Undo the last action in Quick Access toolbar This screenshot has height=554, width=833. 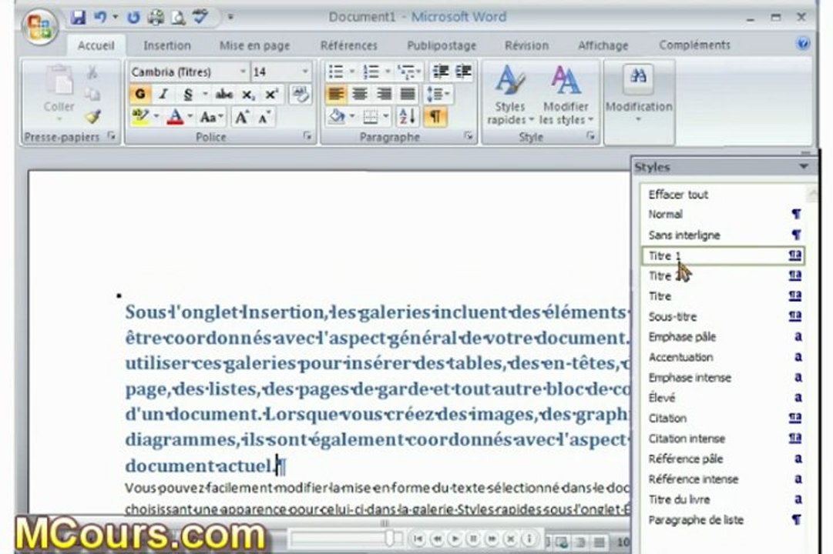point(100,18)
